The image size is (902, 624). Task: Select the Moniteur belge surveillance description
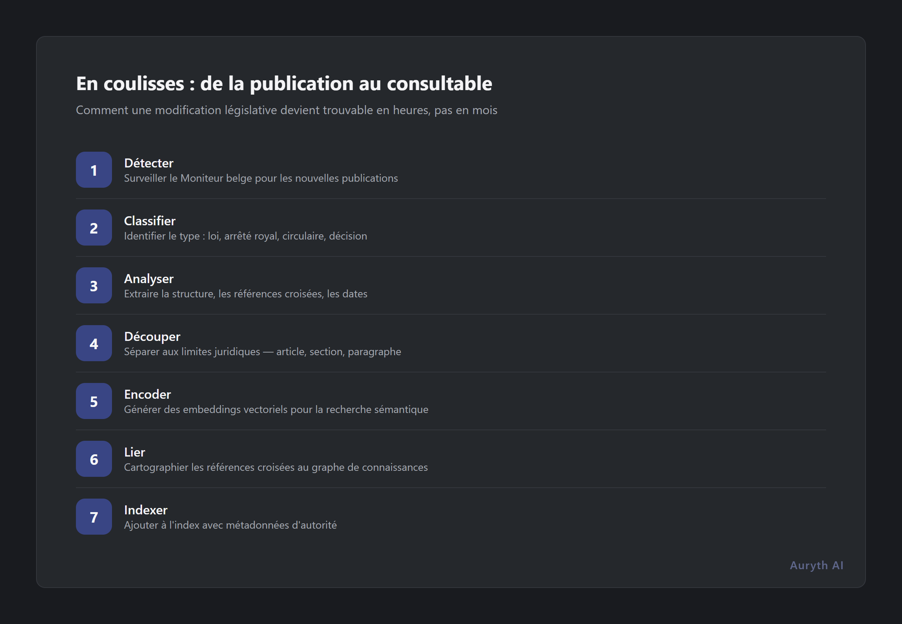point(260,178)
